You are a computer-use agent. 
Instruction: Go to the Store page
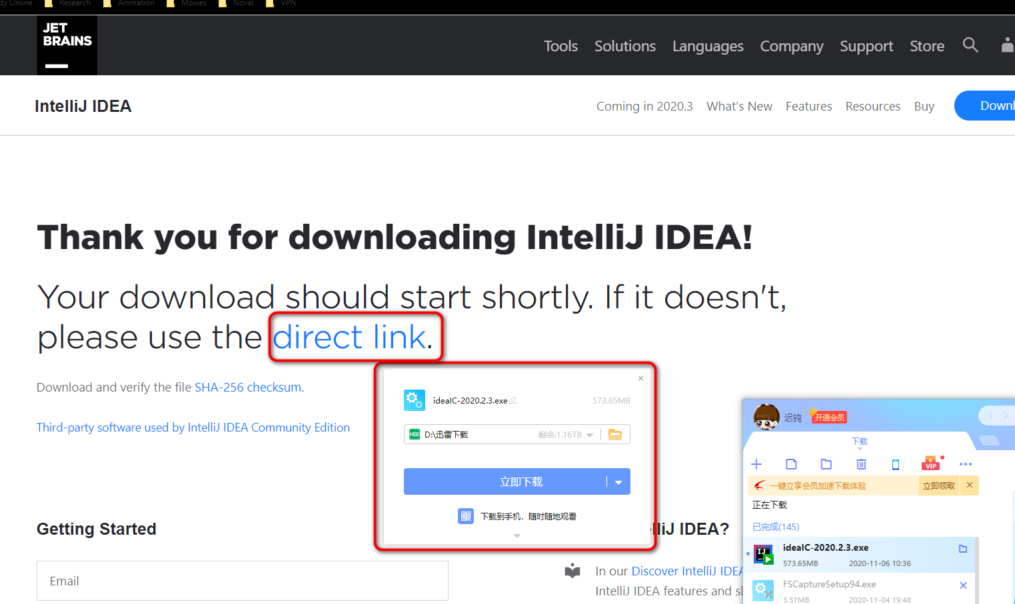point(927,46)
